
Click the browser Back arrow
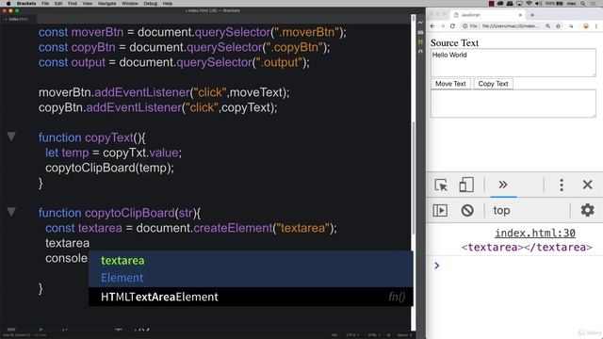tap(432, 26)
